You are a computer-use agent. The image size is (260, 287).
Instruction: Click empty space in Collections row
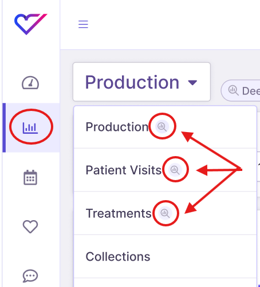click(x=203, y=257)
